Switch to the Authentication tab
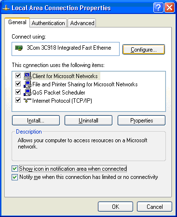 click(48, 23)
